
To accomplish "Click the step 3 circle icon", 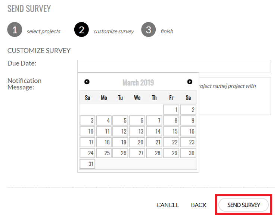I will [148, 30].
